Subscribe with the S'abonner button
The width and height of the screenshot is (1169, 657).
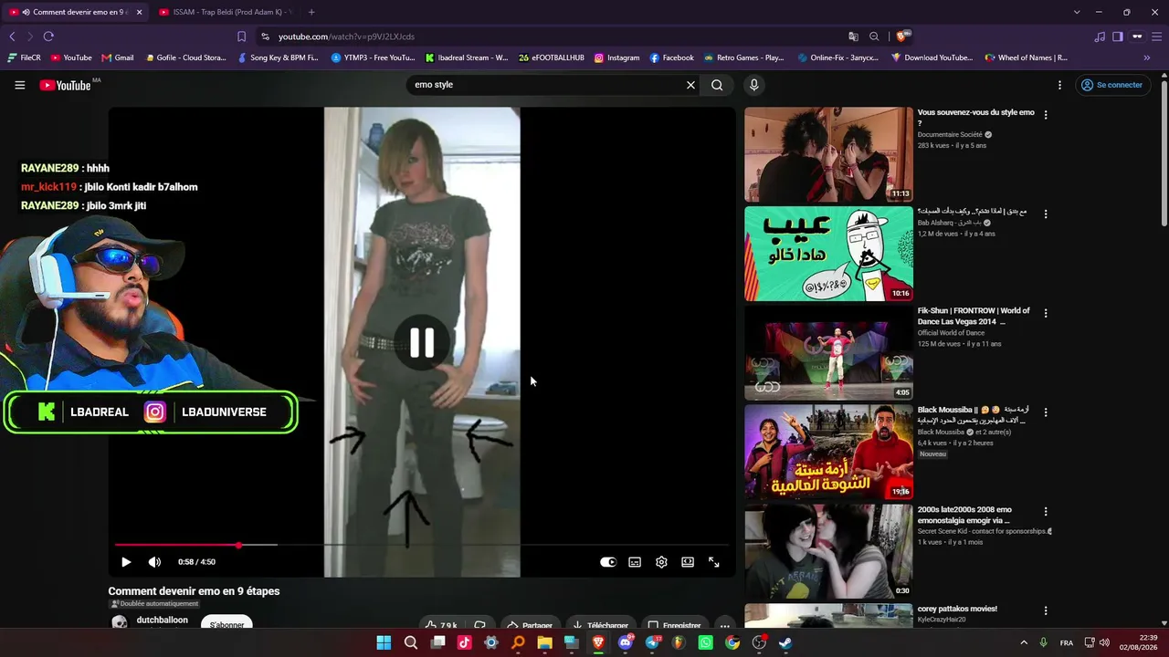[x=226, y=623]
